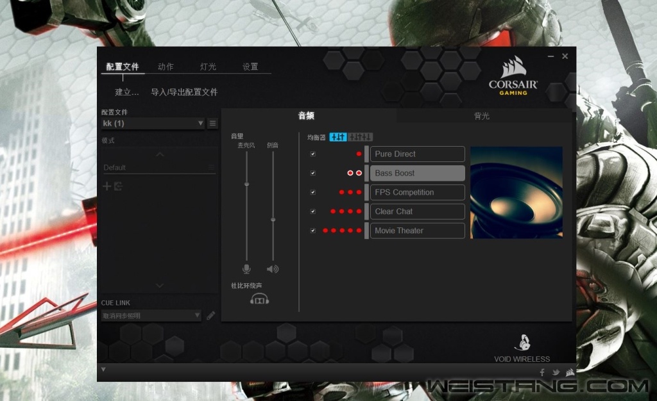The image size is (657, 401).
Task: Click the sidetone volume slider handle
Action: 273,220
